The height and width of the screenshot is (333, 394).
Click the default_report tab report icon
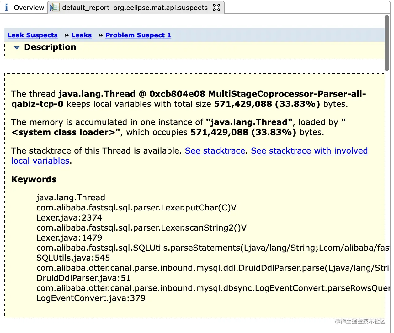[55, 8]
